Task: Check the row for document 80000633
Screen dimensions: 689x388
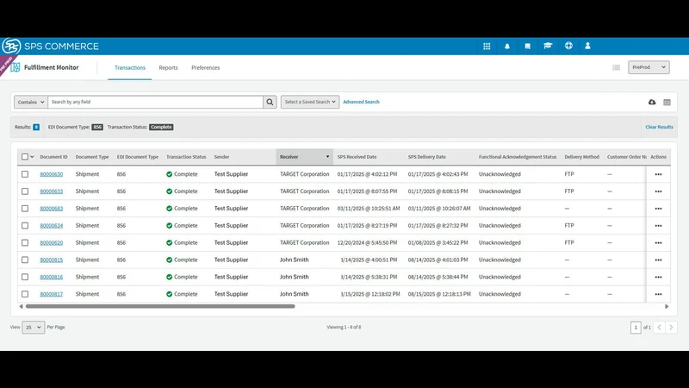Action: click(25, 191)
